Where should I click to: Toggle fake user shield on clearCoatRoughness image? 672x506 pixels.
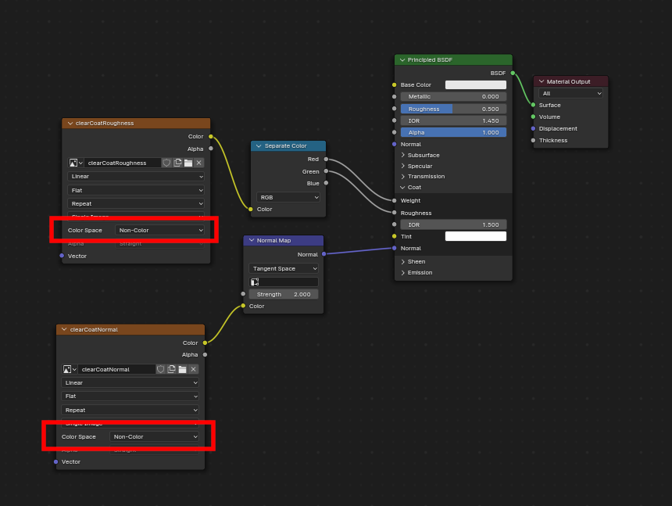[x=166, y=162]
